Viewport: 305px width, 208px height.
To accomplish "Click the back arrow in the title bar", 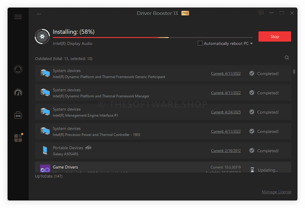I will click(x=39, y=14).
